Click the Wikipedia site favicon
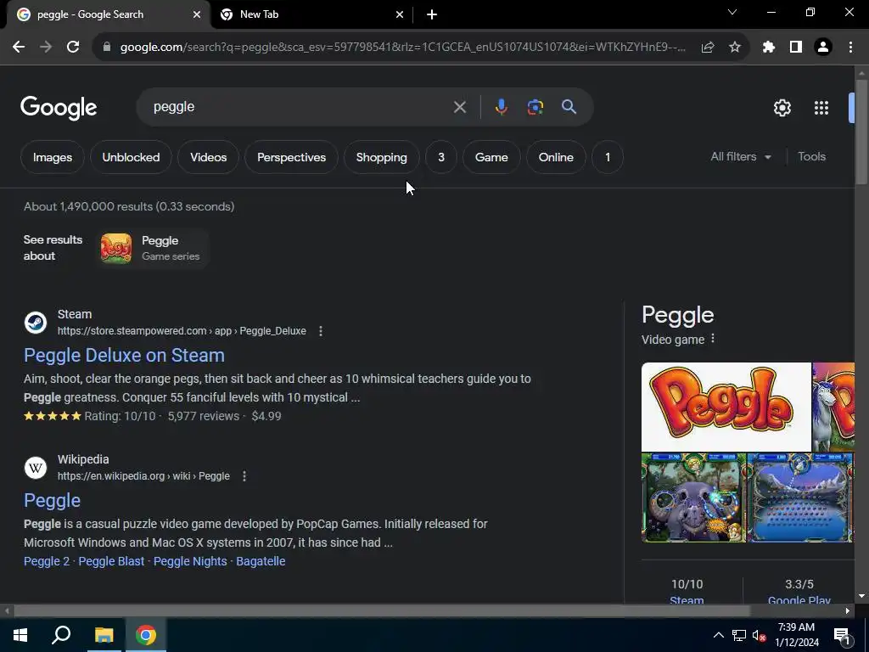 pos(36,468)
